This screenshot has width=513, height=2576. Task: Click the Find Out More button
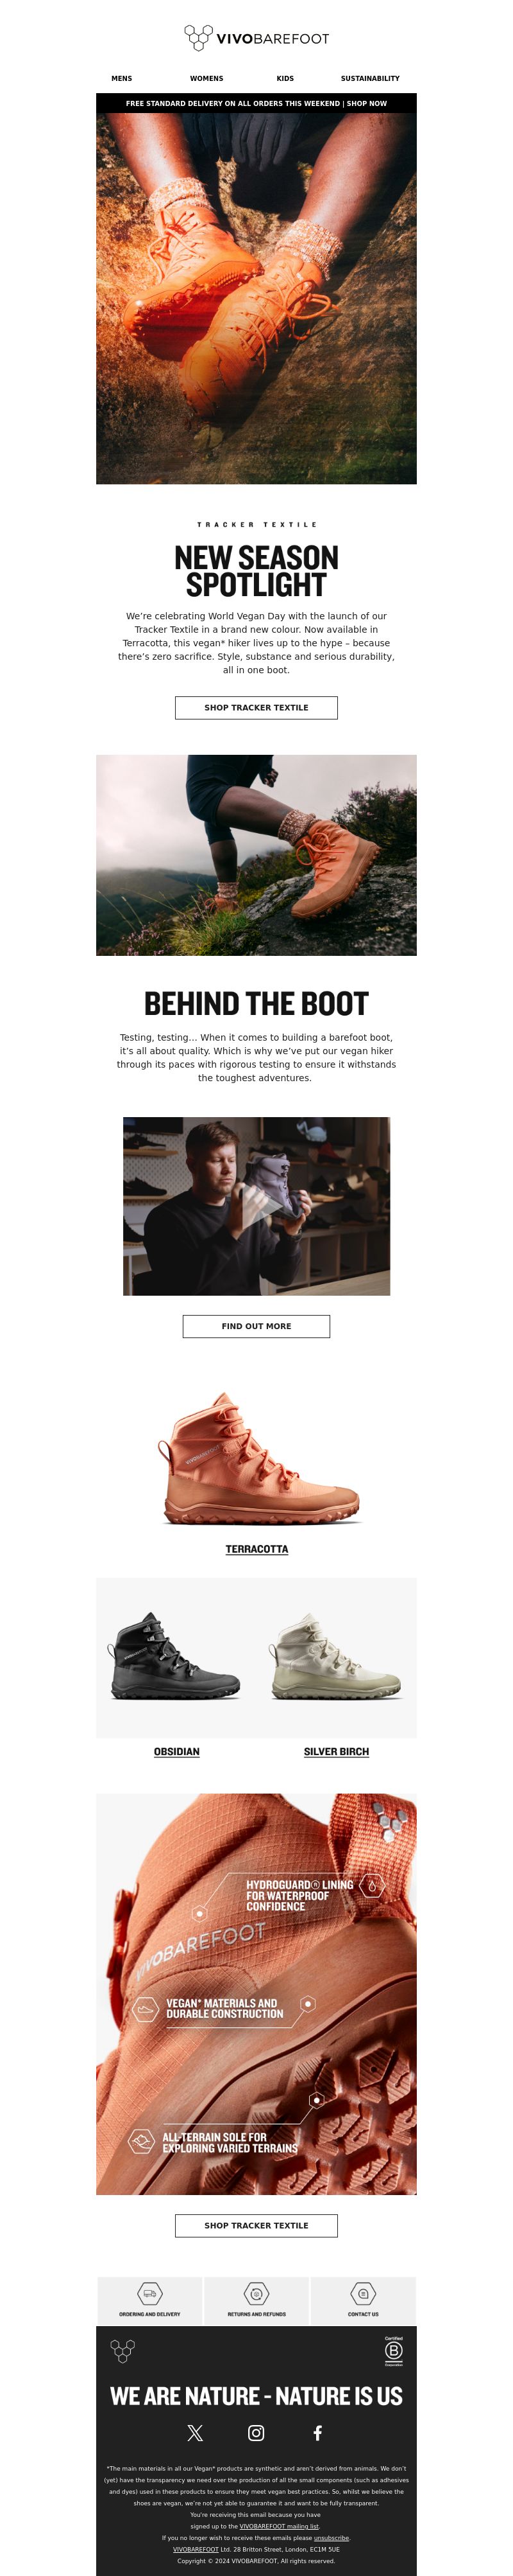click(256, 1326)
